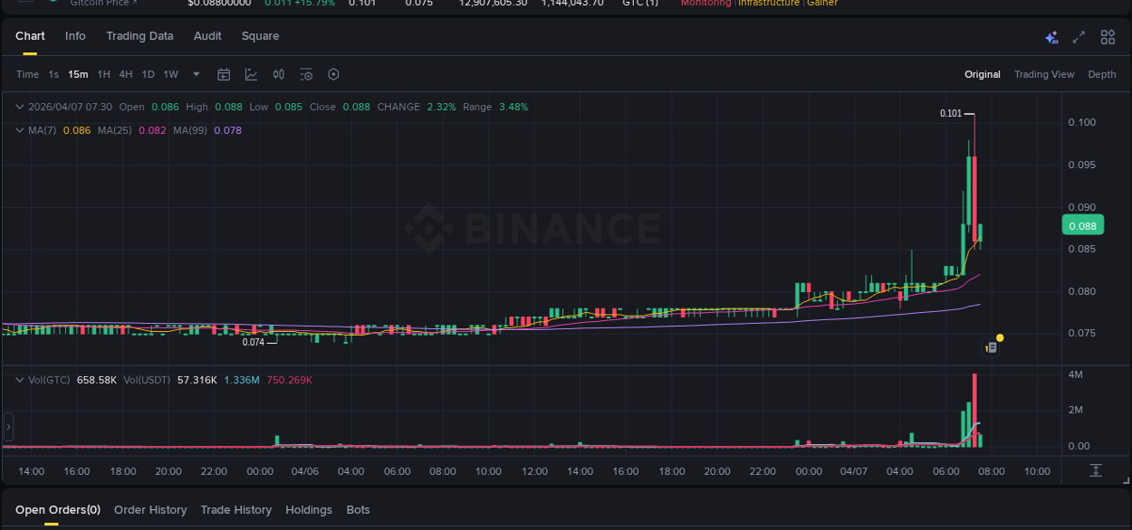Viewport: 1132px width, 530px height.
Task: Select the Depth chart view
Action: [x=1101, y=74]
